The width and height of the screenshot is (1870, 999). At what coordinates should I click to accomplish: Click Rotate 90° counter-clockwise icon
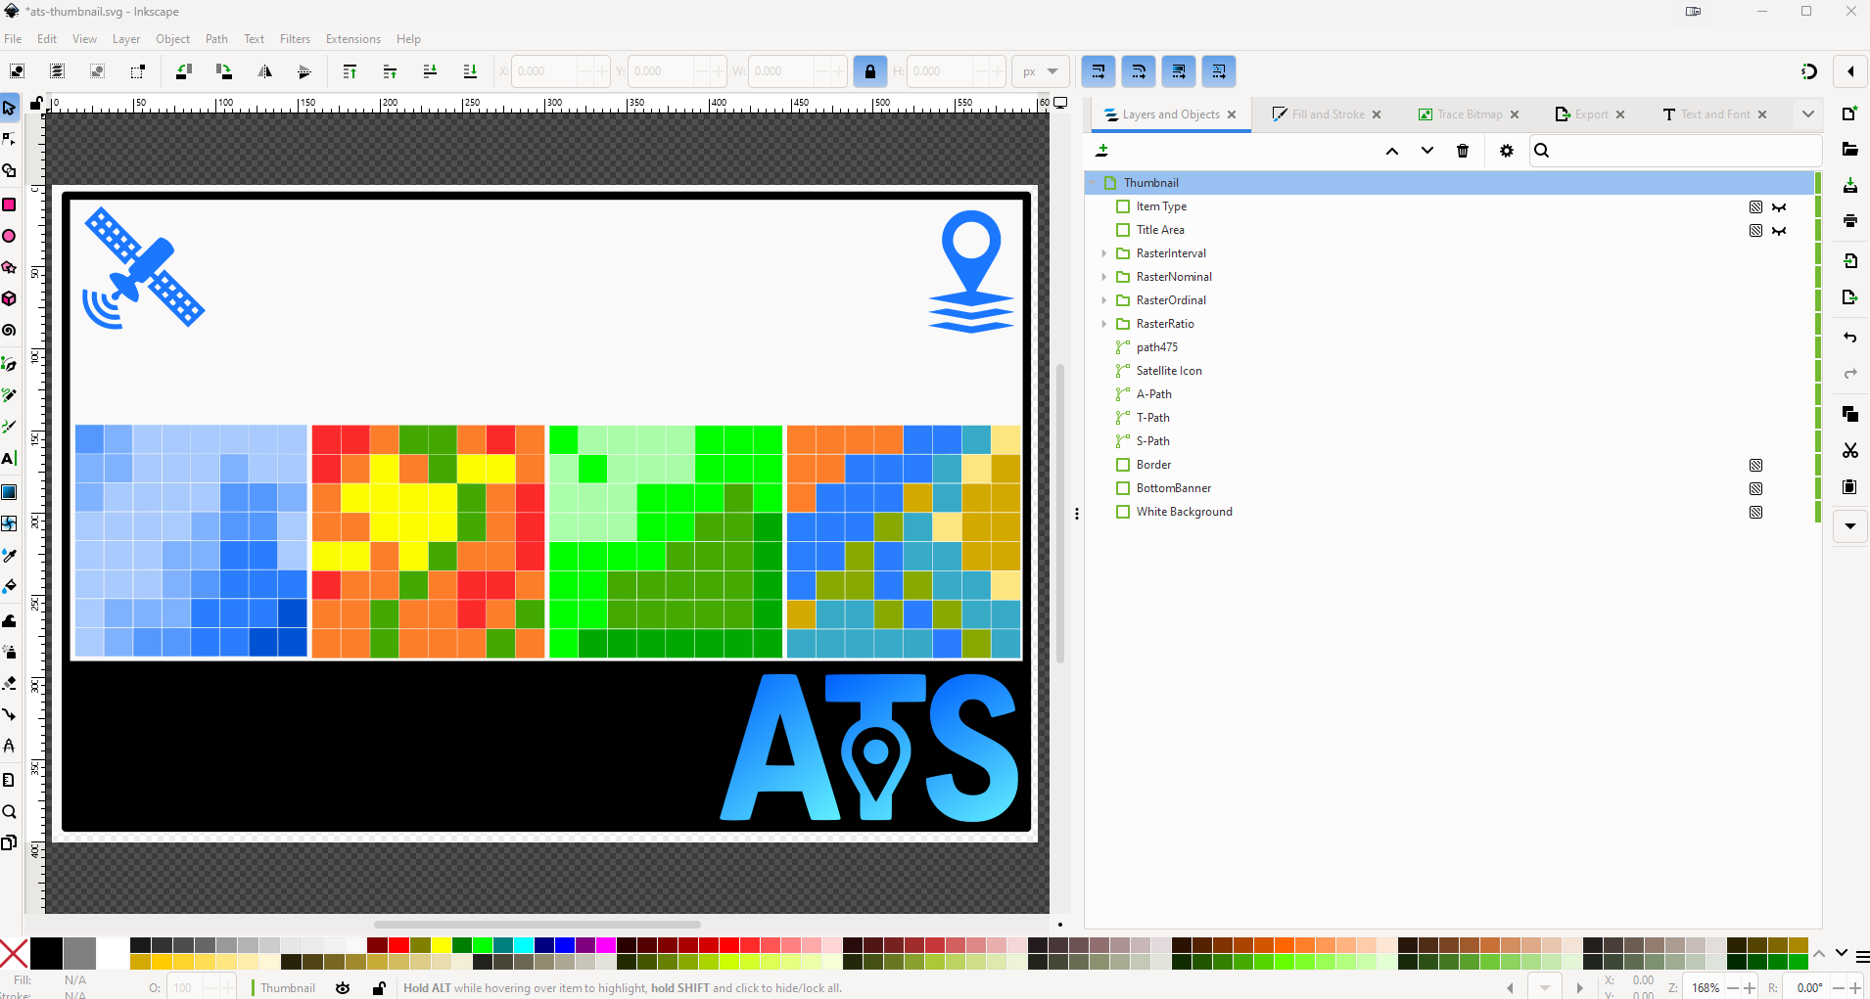(183, 71)
